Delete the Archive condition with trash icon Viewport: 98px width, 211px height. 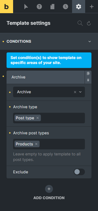pos(88,80)
